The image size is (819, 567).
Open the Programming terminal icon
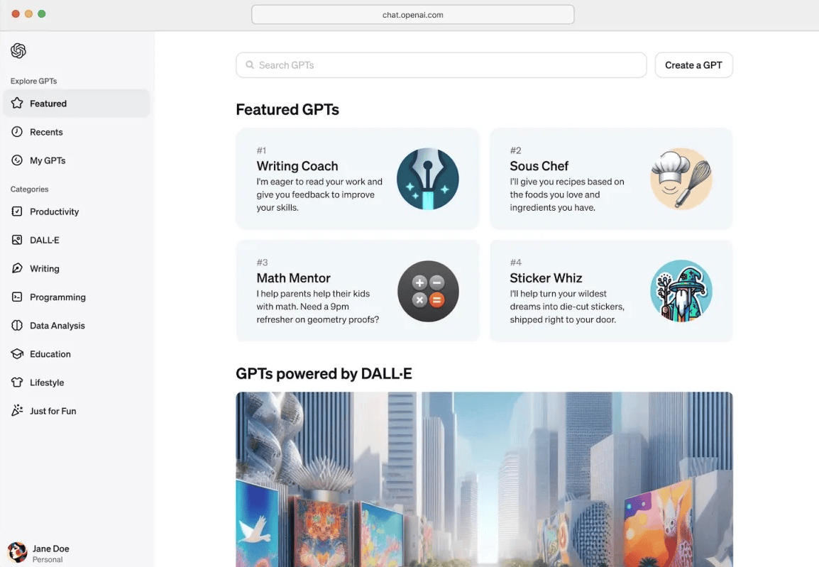pos(17,297)
